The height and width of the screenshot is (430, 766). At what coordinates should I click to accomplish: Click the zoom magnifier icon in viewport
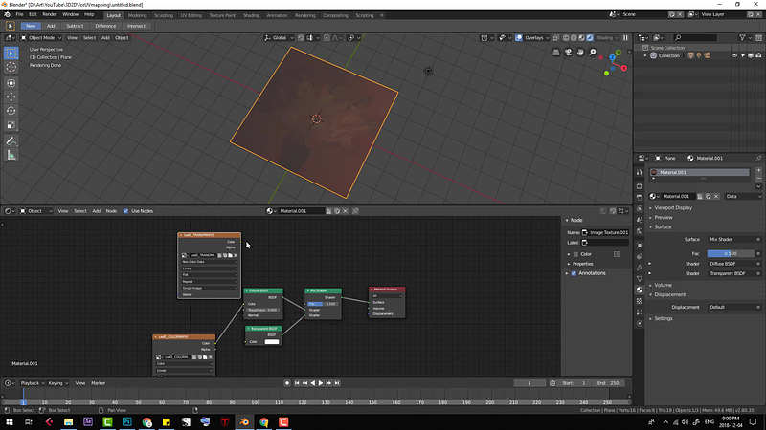pyautogui.click(x=593, y=53)
